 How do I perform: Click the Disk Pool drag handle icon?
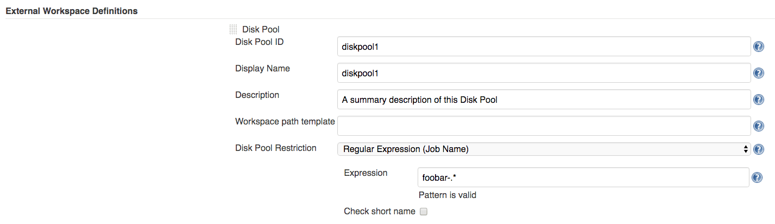tap(233, 29)
